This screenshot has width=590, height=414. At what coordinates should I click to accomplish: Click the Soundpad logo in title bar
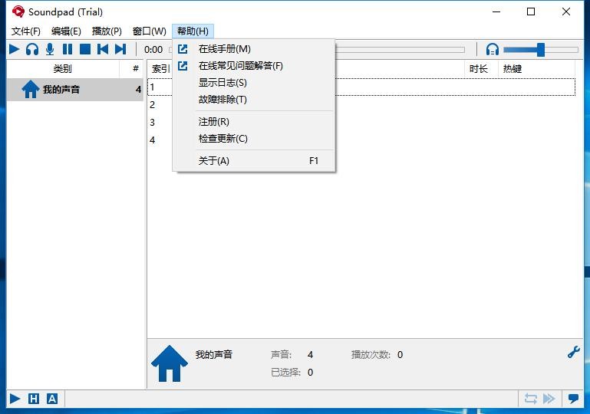18,11
